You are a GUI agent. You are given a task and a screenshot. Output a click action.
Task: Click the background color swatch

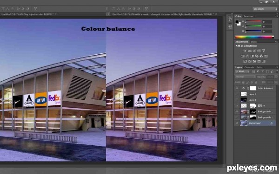click(239, 24)
